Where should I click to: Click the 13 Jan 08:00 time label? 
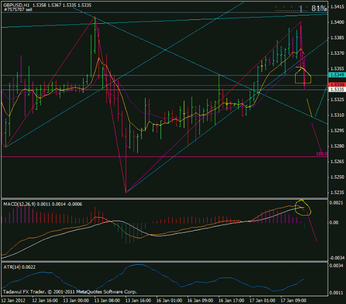pos(107,301)
